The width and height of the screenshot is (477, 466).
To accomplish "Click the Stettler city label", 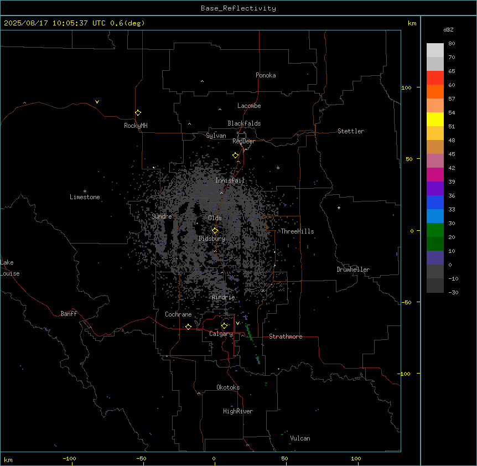I will coord(351,131).
